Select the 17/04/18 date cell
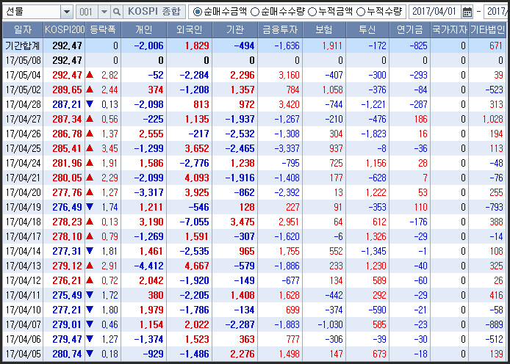Viewport: 510px width, 364px height. (x=23, y=222)
